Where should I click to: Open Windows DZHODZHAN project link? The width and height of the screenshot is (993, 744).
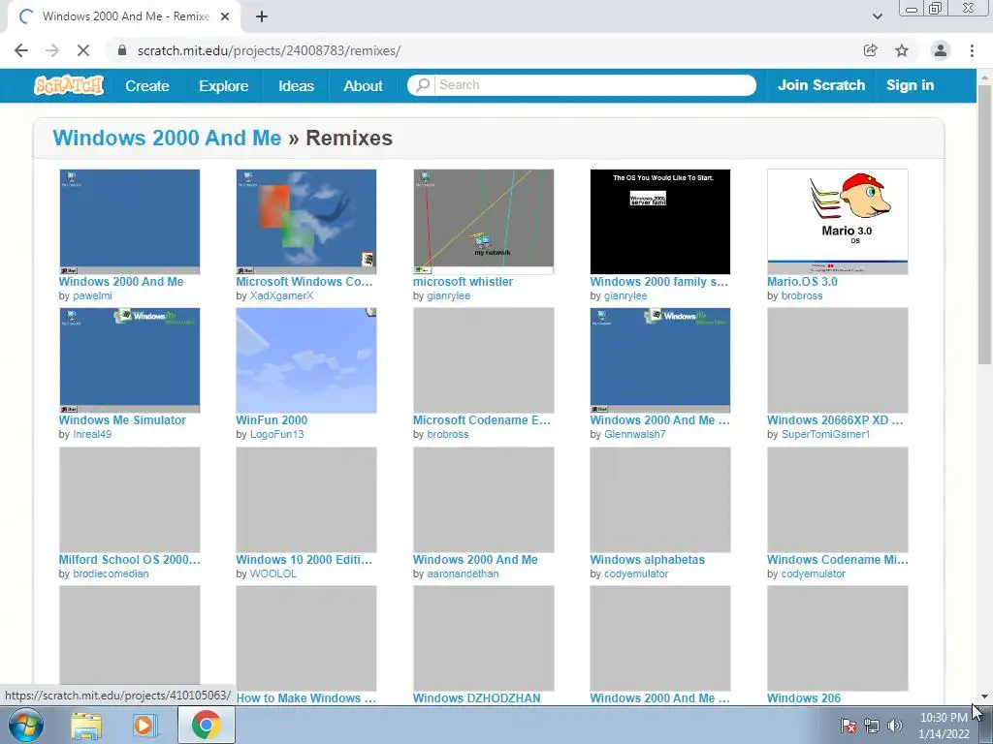click(476, 697)
